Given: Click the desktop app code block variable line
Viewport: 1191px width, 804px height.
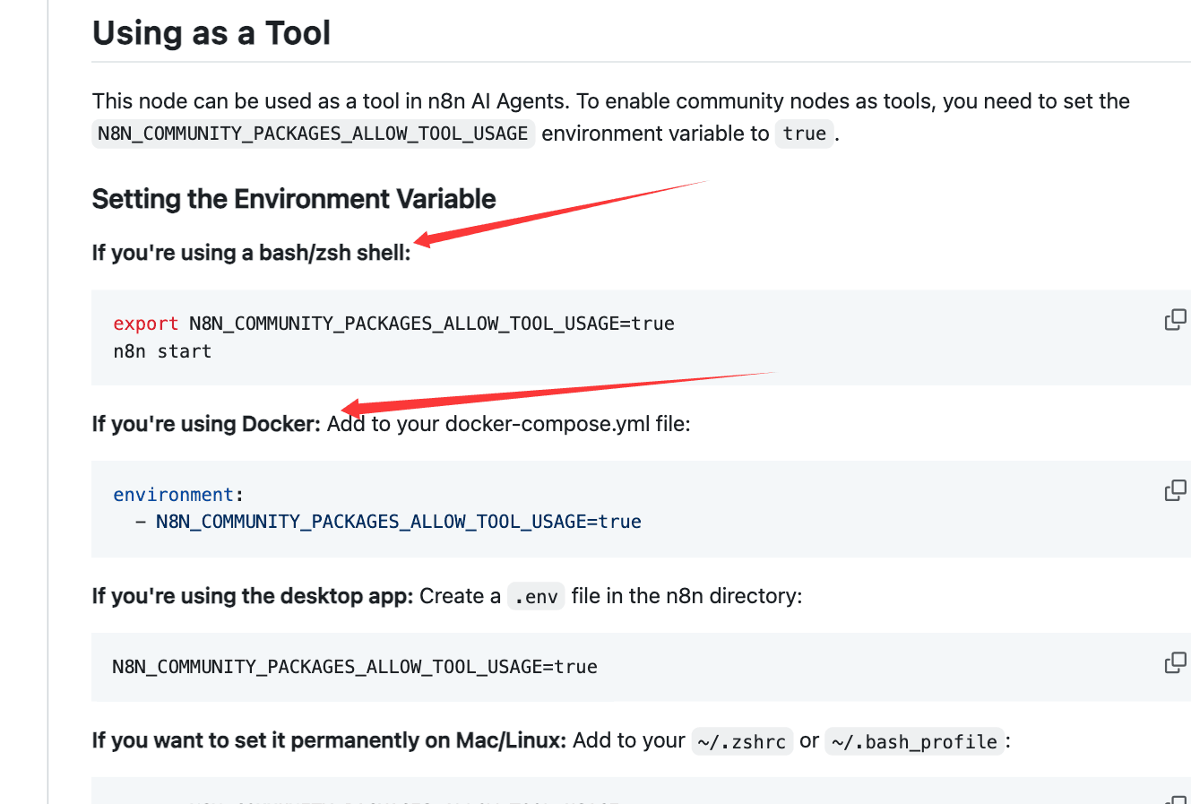Looking at the screenshot, I should click(x=355, y=667).
